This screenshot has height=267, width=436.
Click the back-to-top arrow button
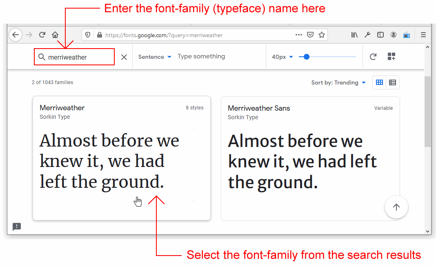(396, 207)
